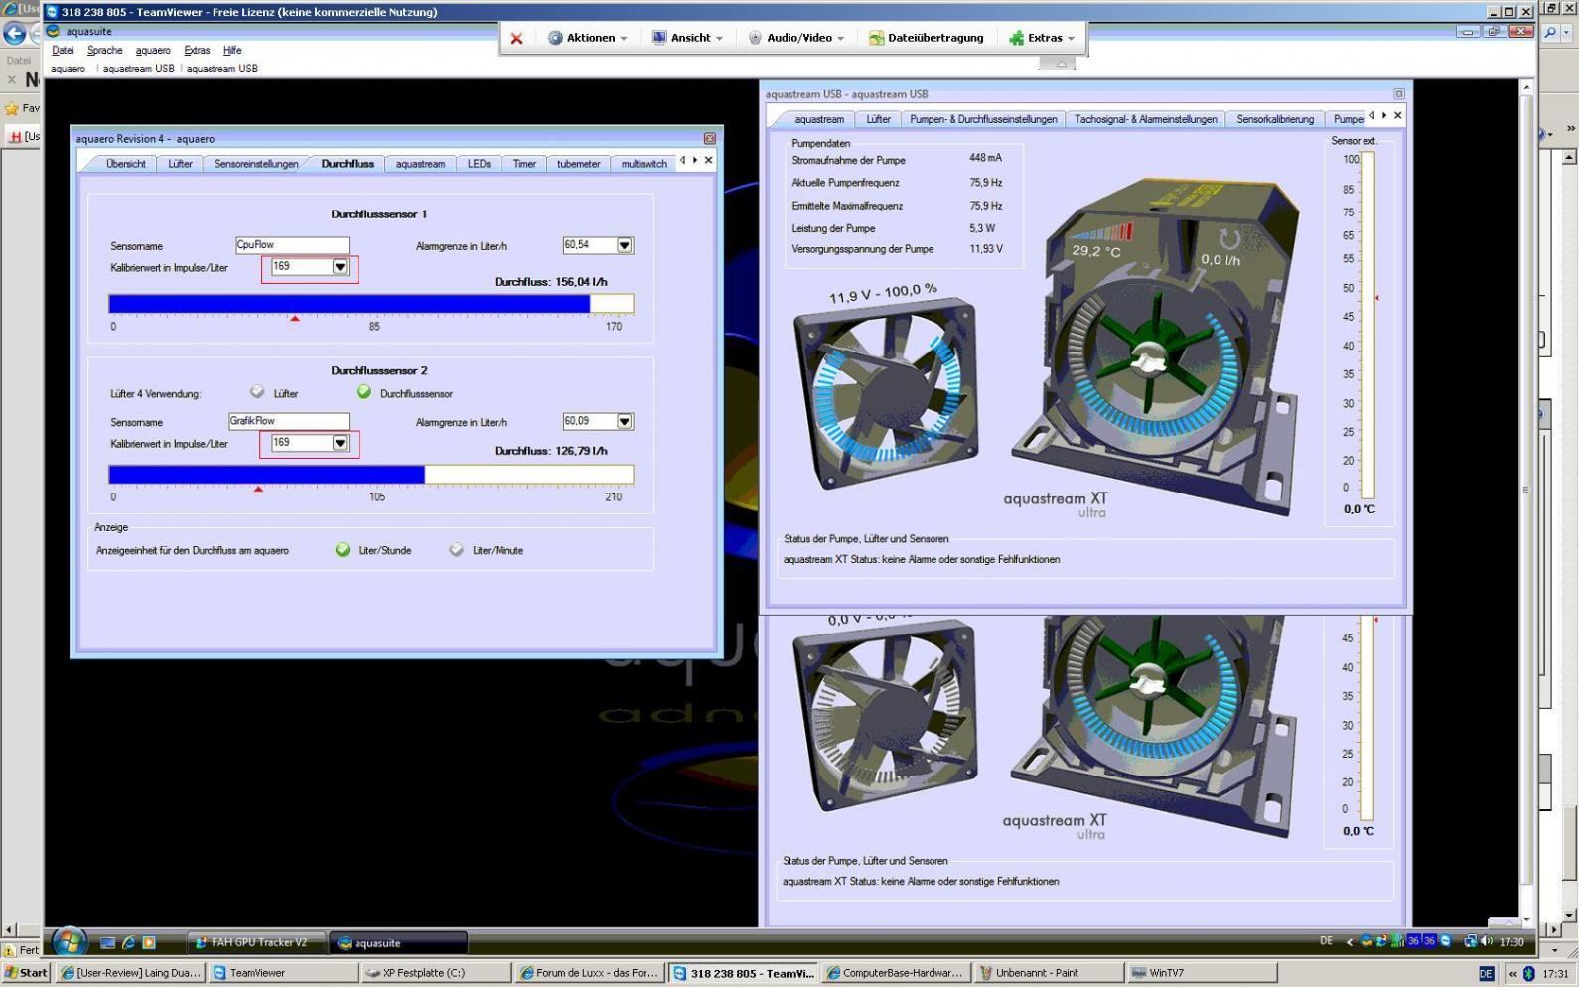Click the aquasuite remote taskbar button
This screenshot has height=987, width=1579.
[x=398, y=942]
